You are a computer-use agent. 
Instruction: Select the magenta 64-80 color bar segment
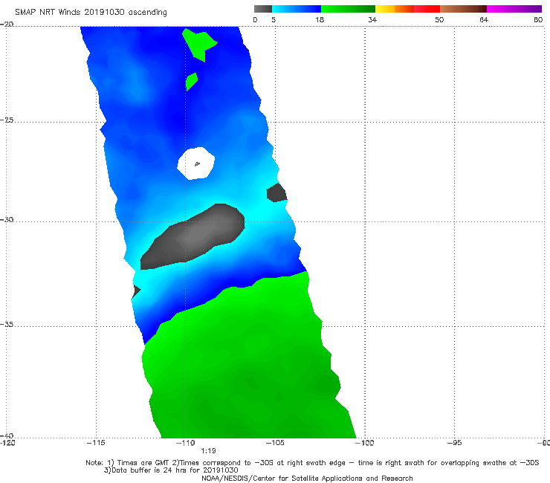pos(514,9)
